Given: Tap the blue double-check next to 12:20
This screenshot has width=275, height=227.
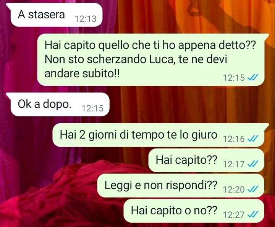Looking at the screenshot, I should pyautogui.click(x=253, y=189).
